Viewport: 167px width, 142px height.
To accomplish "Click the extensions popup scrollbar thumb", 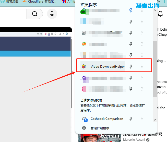I will tap(155, 69).
